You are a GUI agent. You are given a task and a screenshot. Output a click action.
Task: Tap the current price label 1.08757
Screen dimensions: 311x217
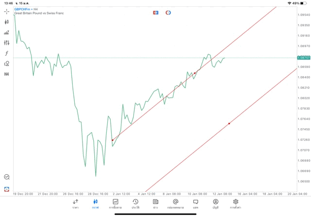pyautogui.click(x=304, y=58)
